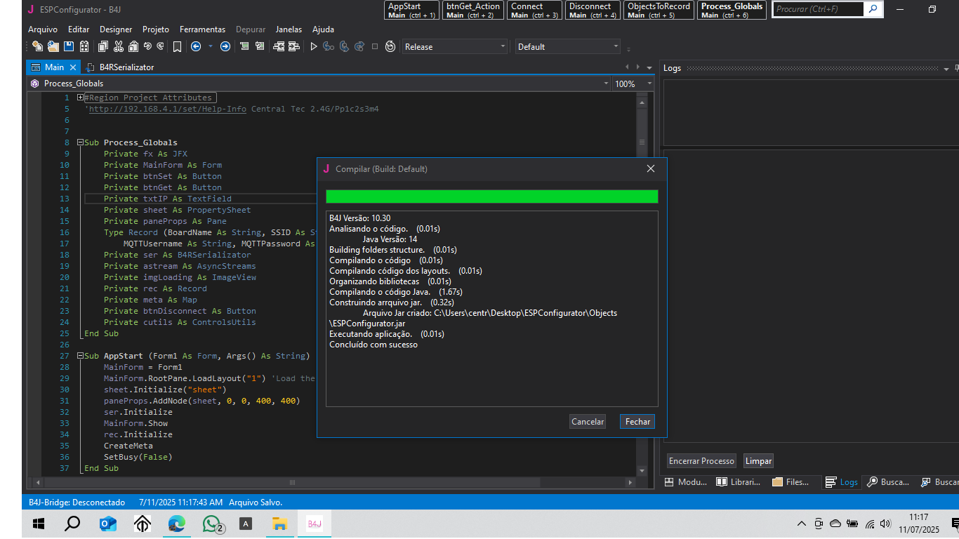Open the 100% zoom level dropdown
Screen dimensions: 959x539
[649, 84]
